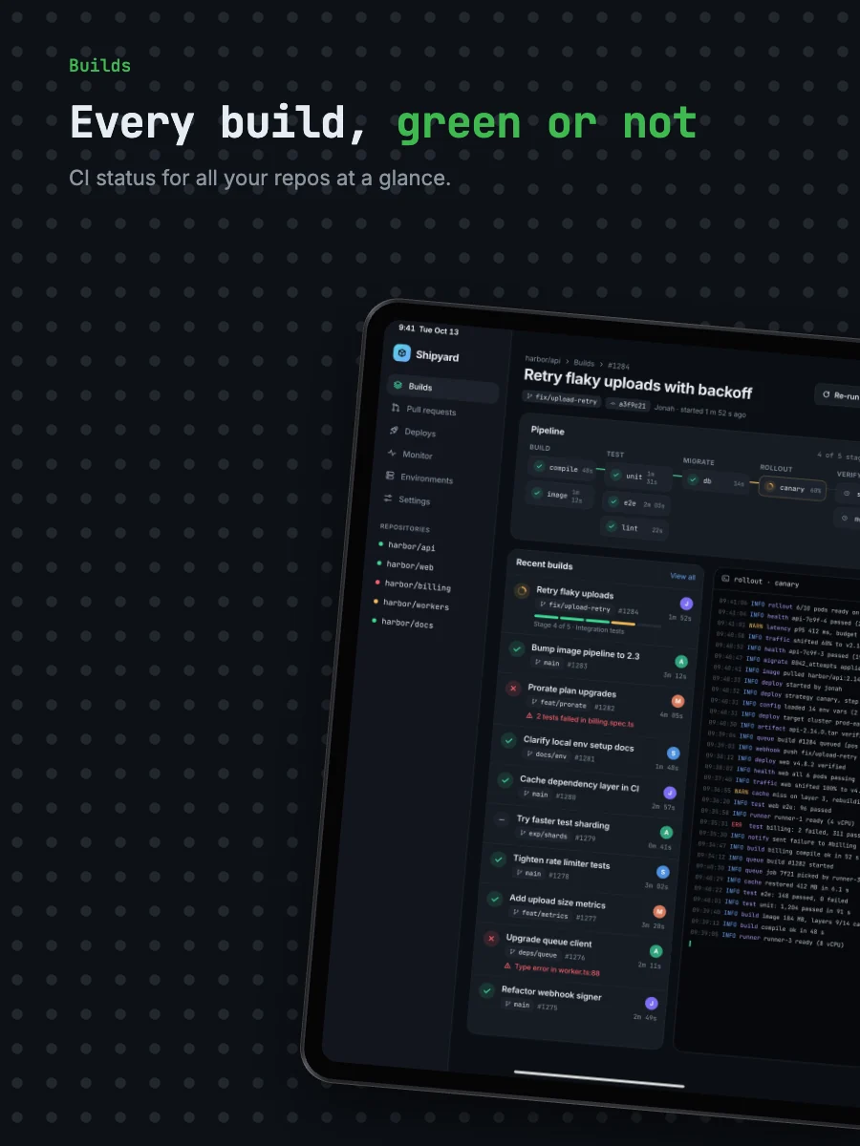This screenshot has height=1146, width=860.
Task: Open Builds in the sidebar
Action: tap(442, 388)
